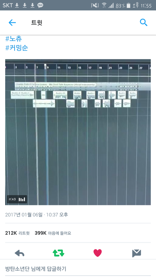View the 399K 마음에 들어요 list
Viewport: 156px width, 278px height.
pos(53,233)
